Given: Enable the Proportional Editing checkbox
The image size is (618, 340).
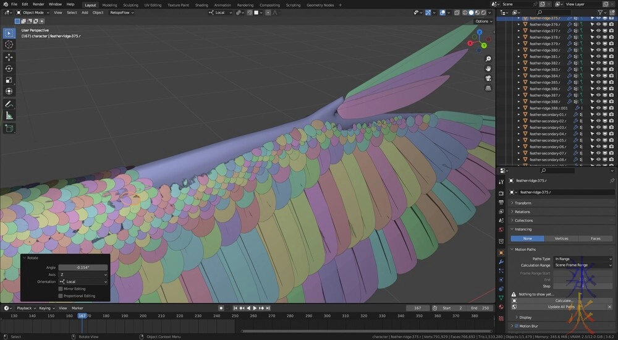Looking at the screenshot, I should pos(61,295).
